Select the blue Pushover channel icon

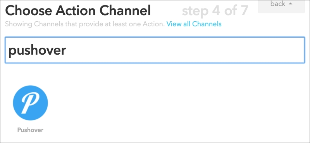(30, 103)
